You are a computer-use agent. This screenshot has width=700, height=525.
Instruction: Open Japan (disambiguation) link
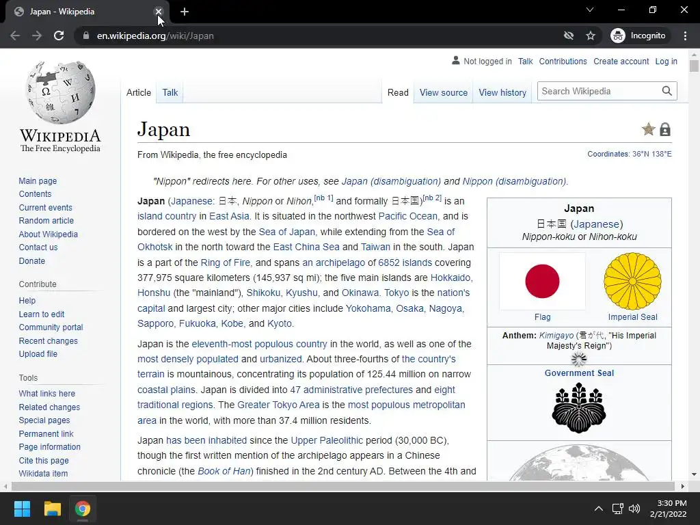tap(391, 181)
